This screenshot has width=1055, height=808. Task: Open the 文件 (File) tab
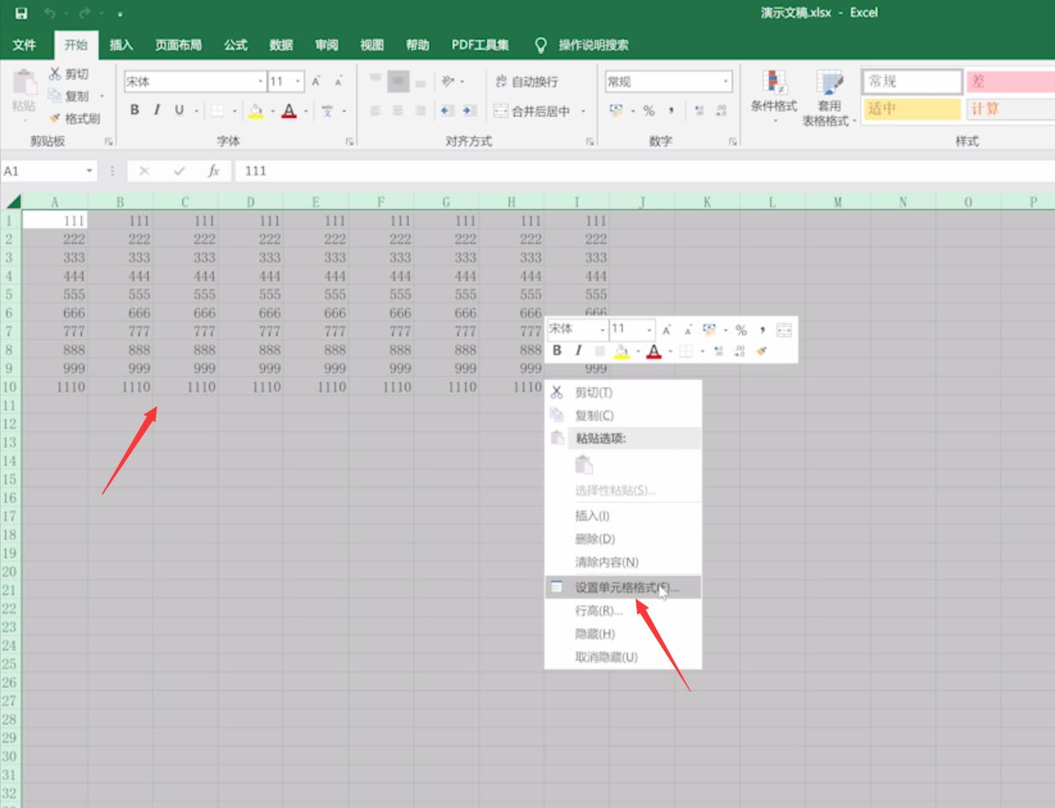click(x=25, y=45)
